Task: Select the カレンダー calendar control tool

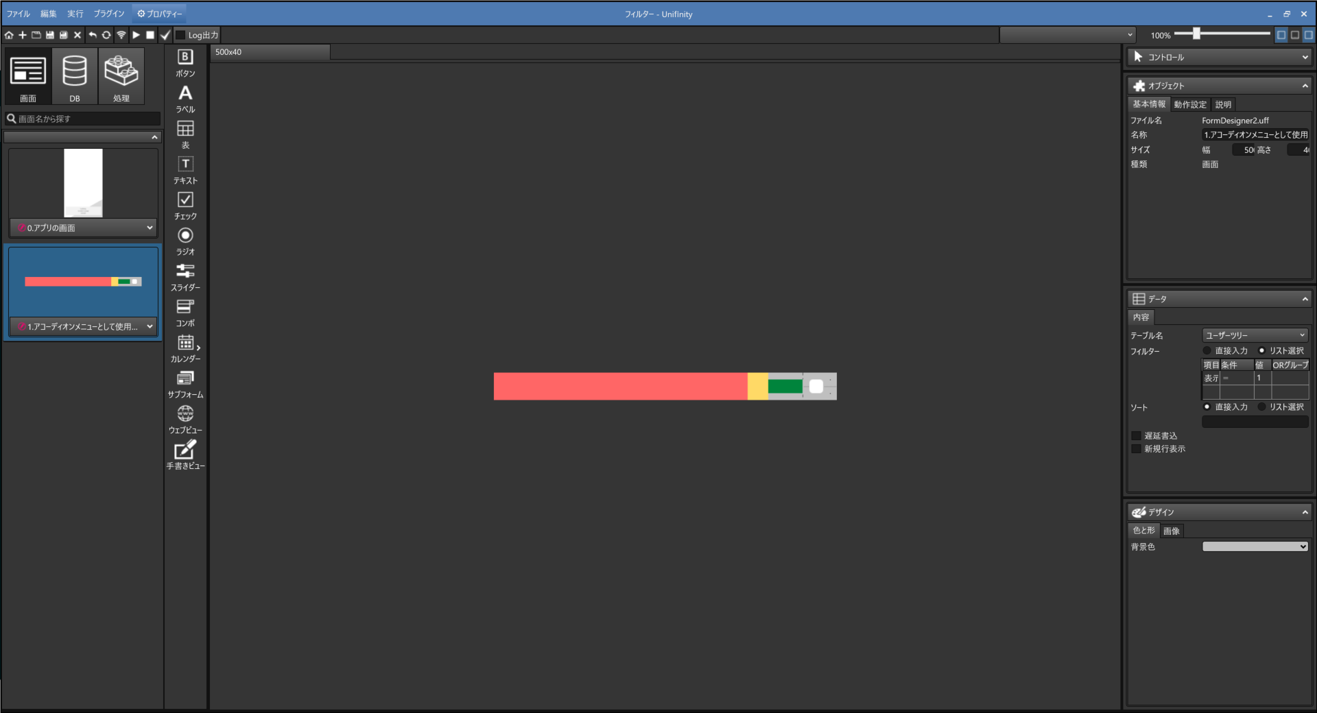Action: (x=185, y=348)
